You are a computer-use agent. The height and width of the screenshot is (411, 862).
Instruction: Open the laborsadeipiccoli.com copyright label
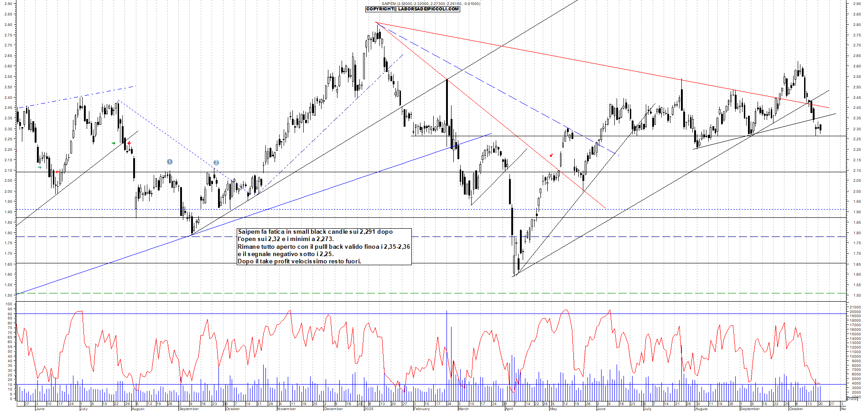(x=412, y=9)
